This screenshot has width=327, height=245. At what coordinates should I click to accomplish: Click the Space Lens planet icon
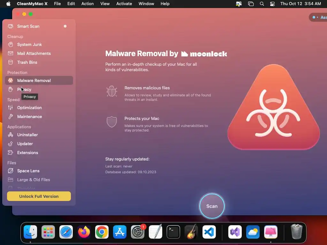11,171
